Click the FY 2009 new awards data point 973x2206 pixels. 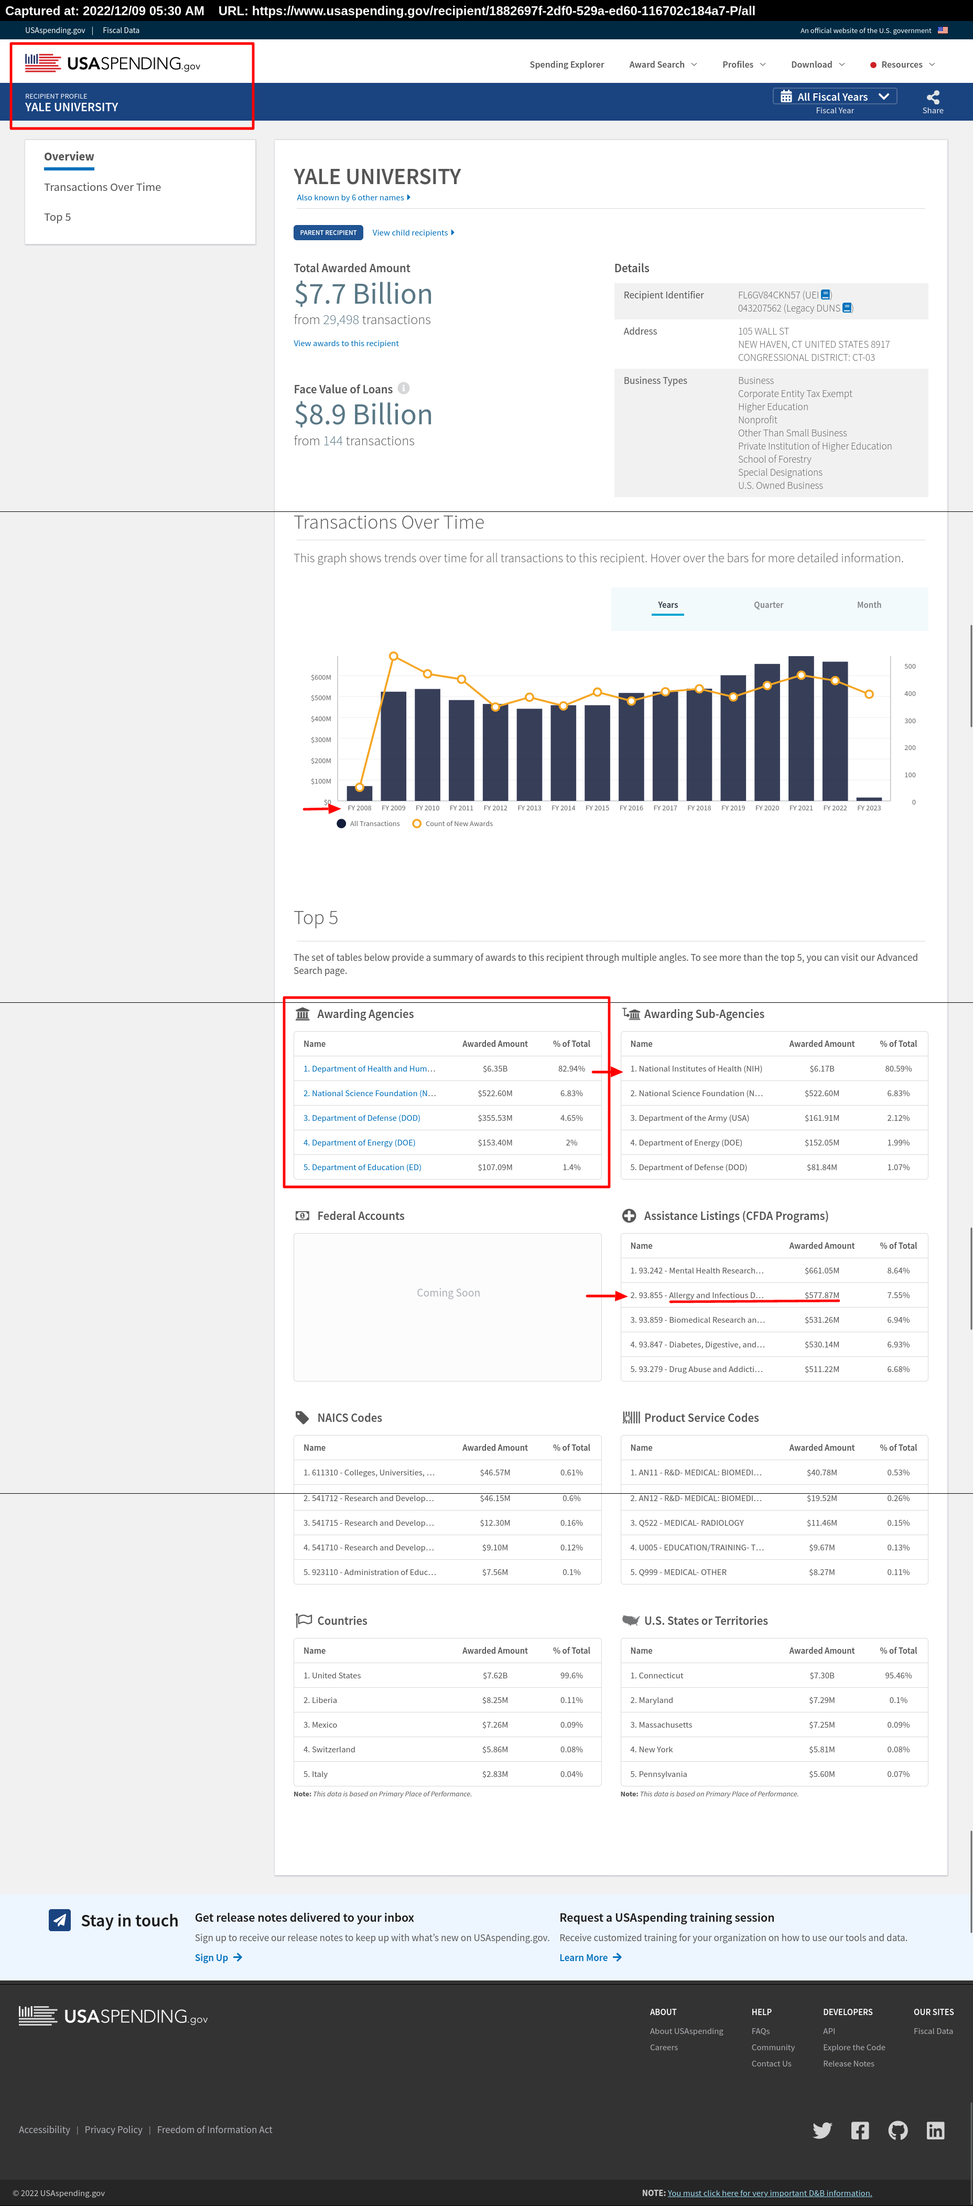(394, 656)
